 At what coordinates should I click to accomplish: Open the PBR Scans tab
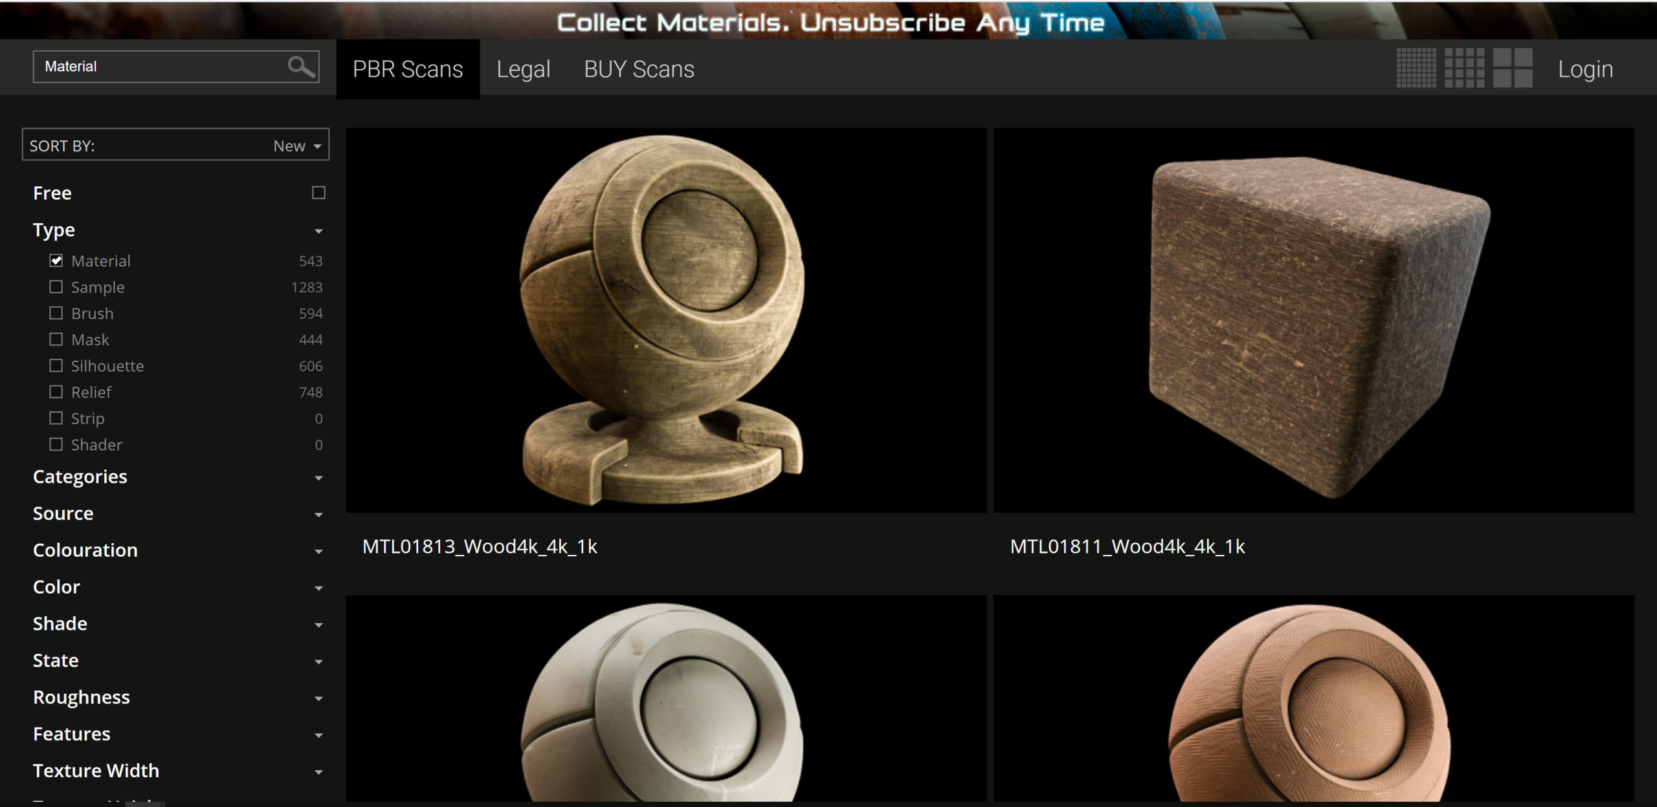pyautogui.click(x=408, y=69)
